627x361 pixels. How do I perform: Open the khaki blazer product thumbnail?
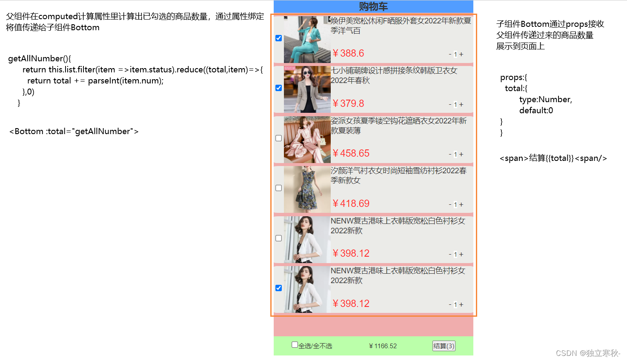307,89
